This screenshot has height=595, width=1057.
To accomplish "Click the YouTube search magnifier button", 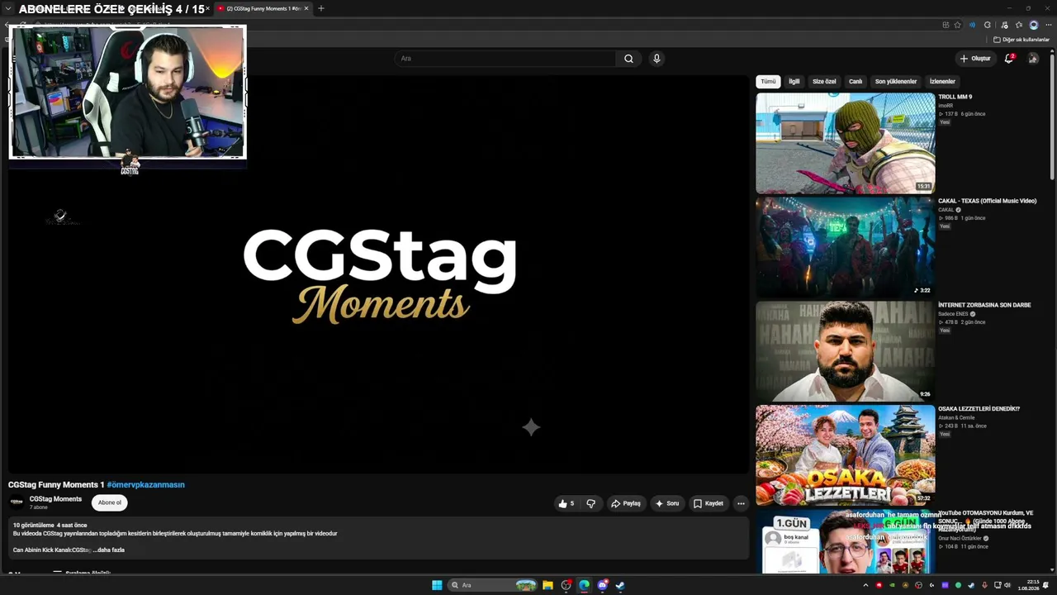I will [628, 59].
